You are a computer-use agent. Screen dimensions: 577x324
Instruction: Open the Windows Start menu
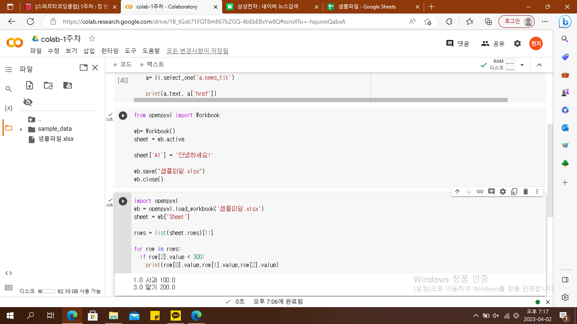10,315
